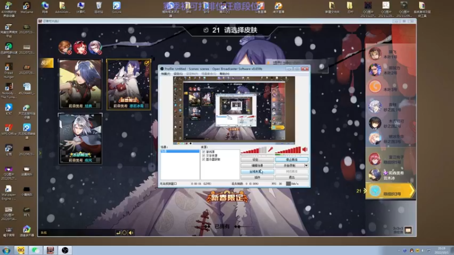Screen dimensions: 454x255
Task: Select the 疾风 skin thumbnail
Action: pos(80,139)
